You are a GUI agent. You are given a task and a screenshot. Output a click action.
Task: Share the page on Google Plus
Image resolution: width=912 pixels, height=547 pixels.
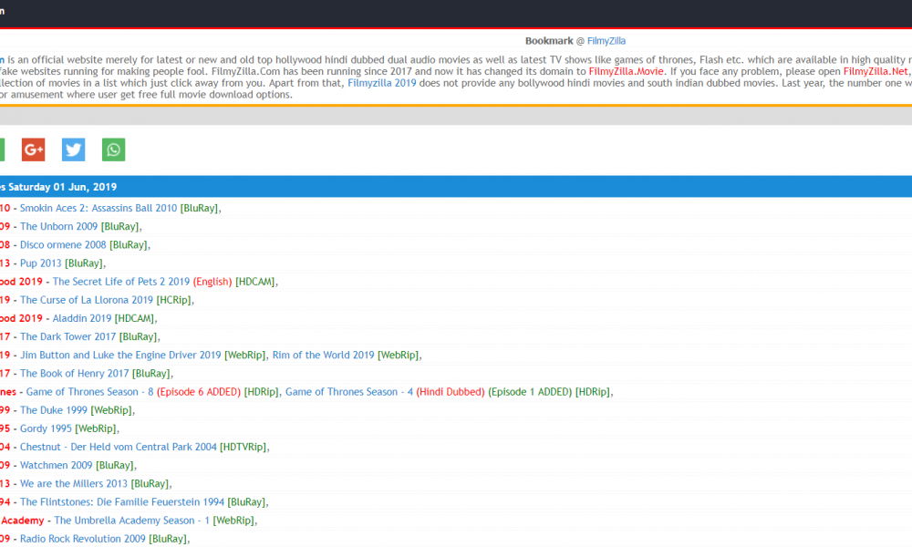coord(33,150)
